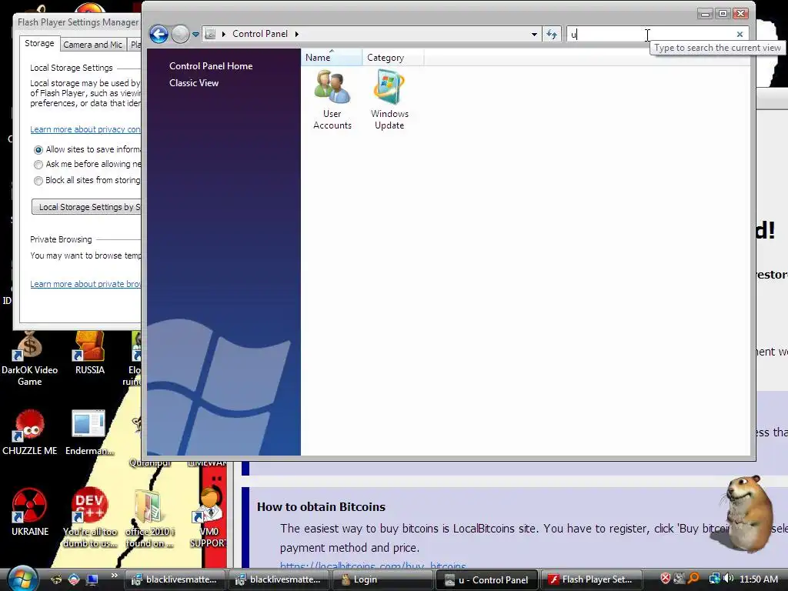This screenshot has width=788, height=591.
Task: Clear the Control Panel search text
Action: pos(740,34)
